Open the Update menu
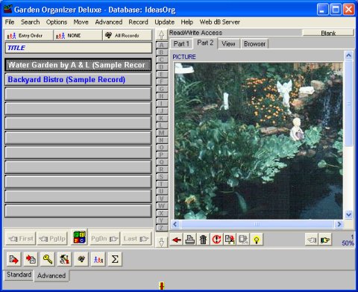 coord(164,22)
